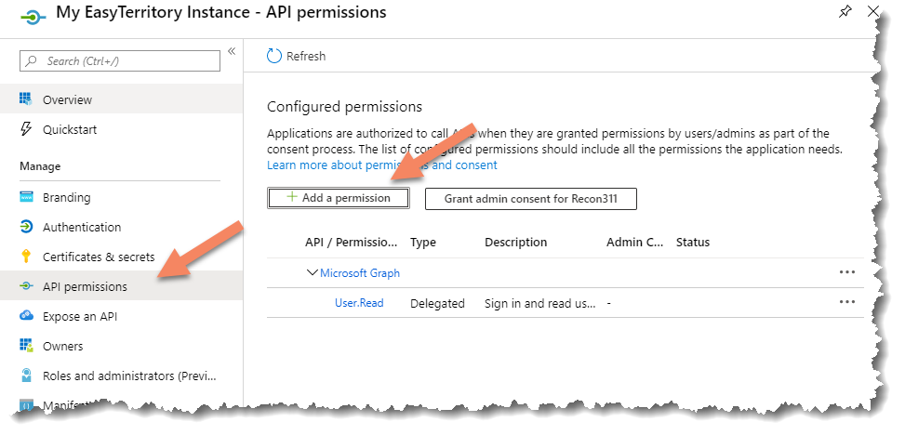Click the Quickstart lightning icon
The width and height of the screenshot is (905, 435).
pyautogui.click(x=26, y=129)
